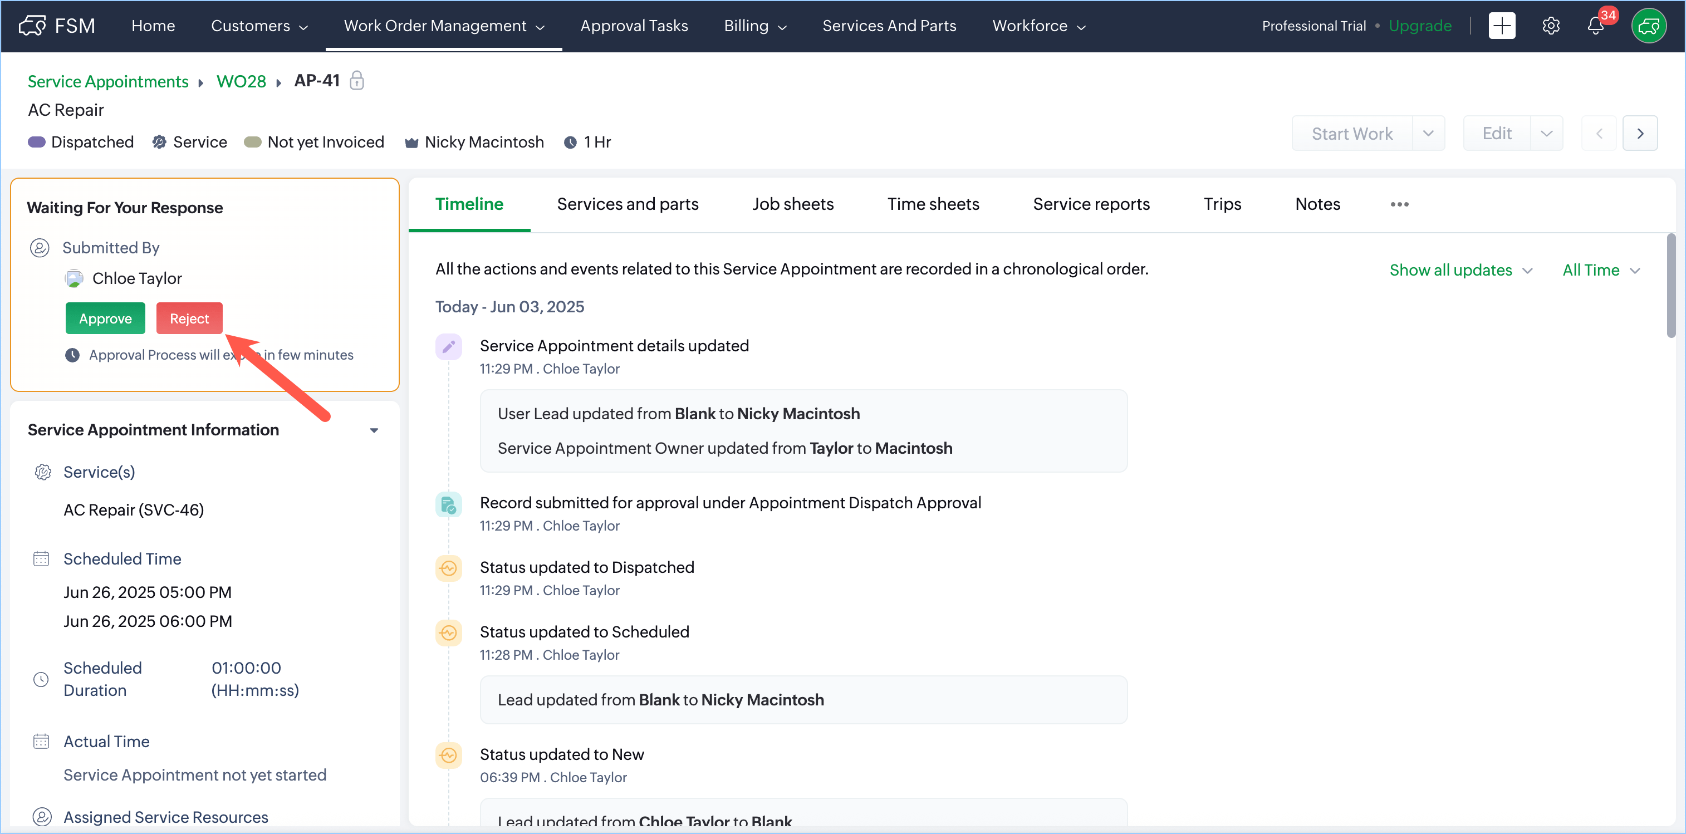This screenshot has height=834, width=1686.
Task: Click the more tabs ellipsis icon
Action: pyautogui.click(x=1399, y=204)
